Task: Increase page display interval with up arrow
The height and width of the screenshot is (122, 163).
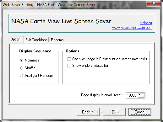Action: pos(139,95)
